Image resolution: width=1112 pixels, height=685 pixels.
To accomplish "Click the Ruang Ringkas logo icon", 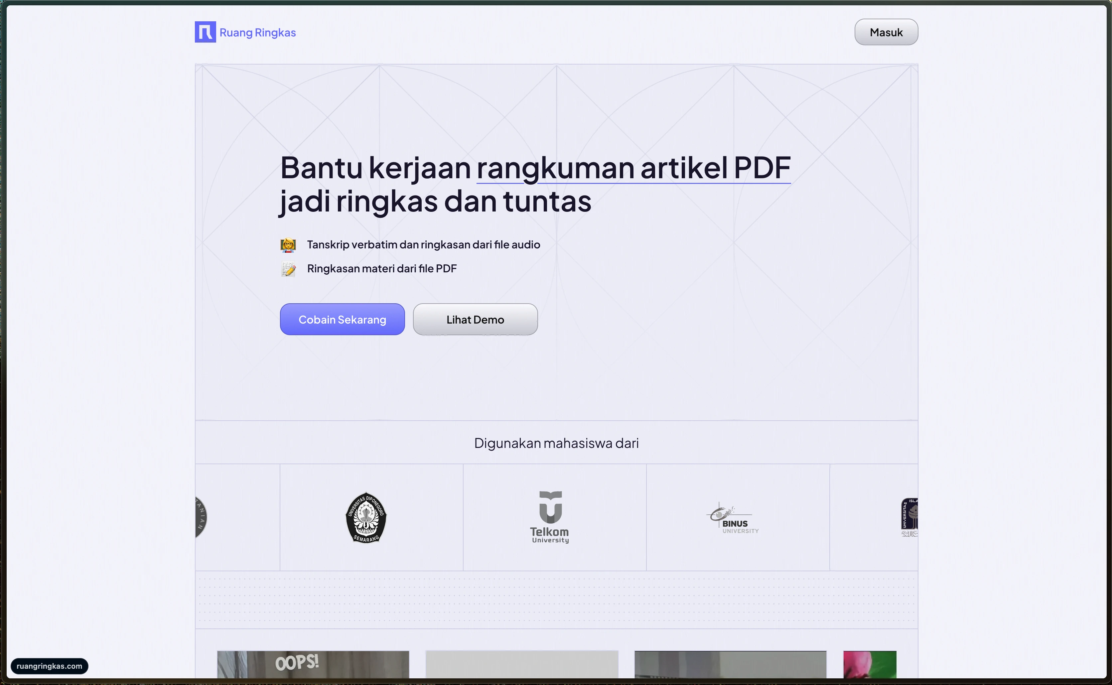I will 205,32.
